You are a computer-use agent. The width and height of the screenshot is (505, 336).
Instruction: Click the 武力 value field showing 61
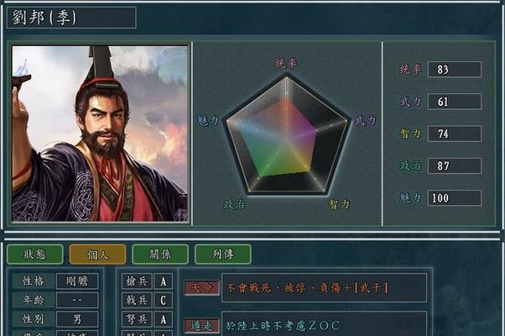(x=455, y=102)
